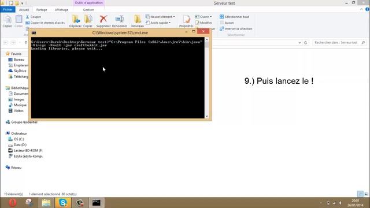
Task: Switch to the Partage ribbon tab
Action: [x=42, y=10]
